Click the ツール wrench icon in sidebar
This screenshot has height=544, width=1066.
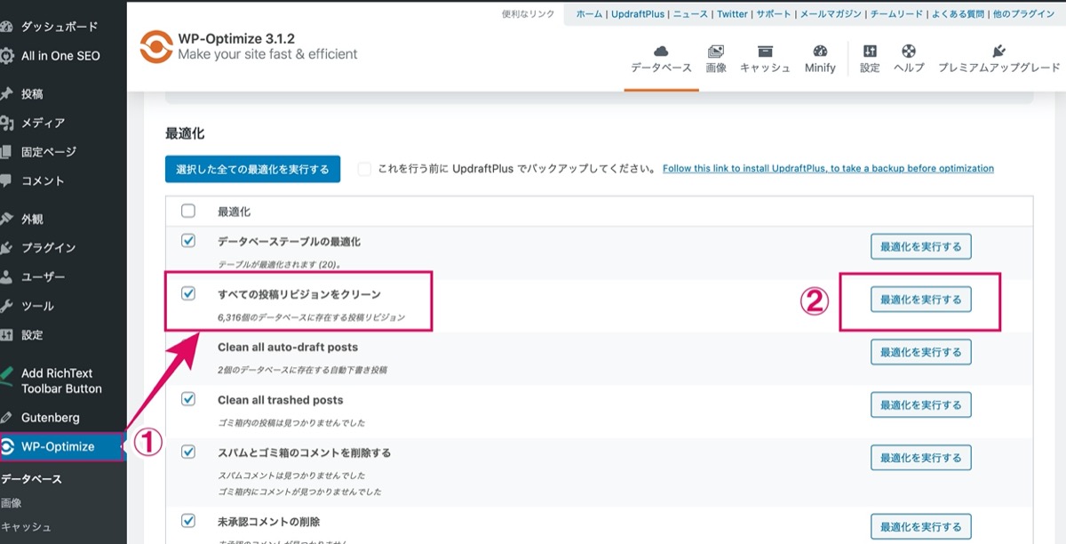pos(7,306)
